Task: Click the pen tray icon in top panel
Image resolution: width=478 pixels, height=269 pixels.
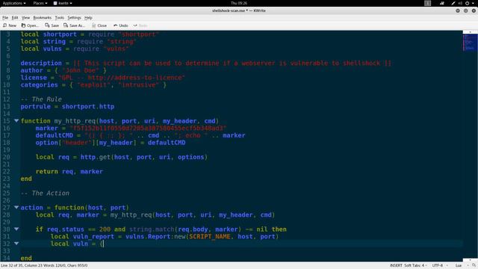Action: click(453, 3)
